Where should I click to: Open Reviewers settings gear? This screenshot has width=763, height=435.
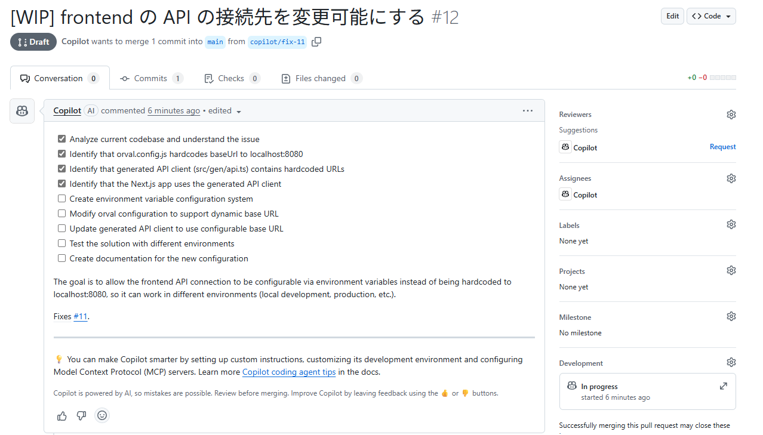pos(731,115)
